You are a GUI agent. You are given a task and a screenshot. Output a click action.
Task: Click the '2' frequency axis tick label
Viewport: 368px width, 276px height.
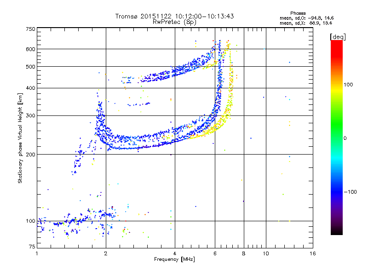point(106,253)
